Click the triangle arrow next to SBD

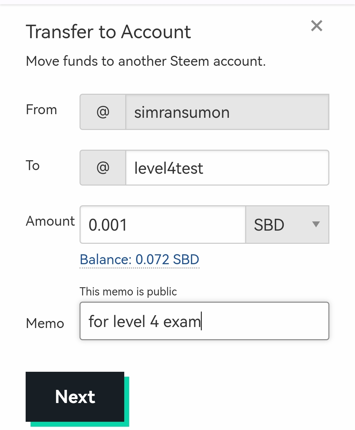pyautogui.click(x=316, y=224)
